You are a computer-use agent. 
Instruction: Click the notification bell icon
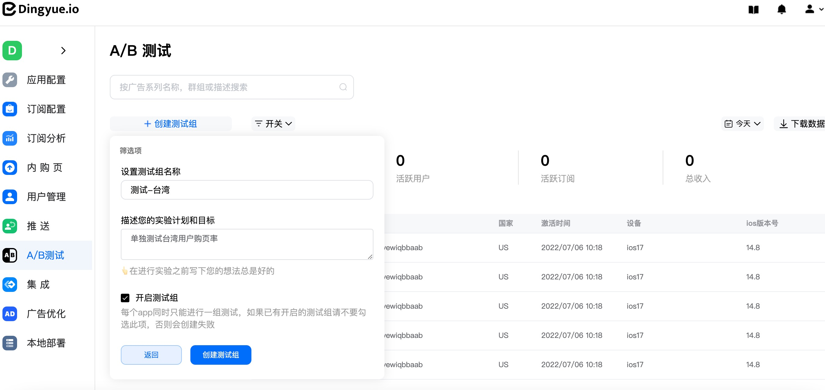coord(781,10)
